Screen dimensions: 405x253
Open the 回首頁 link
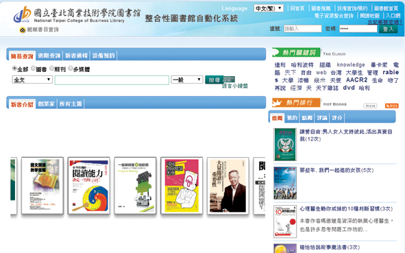coord(297,8)
